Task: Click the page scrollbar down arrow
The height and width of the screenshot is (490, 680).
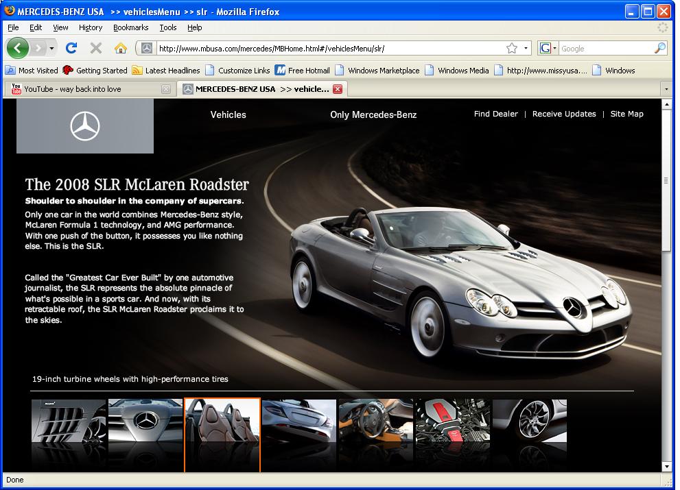Action: 666,467
